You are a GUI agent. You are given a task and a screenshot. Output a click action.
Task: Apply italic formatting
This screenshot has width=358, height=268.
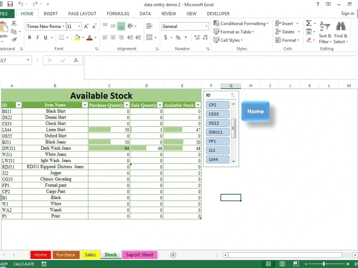coord(38,38)
